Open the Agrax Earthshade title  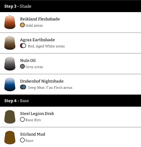[x=38, y=40]
